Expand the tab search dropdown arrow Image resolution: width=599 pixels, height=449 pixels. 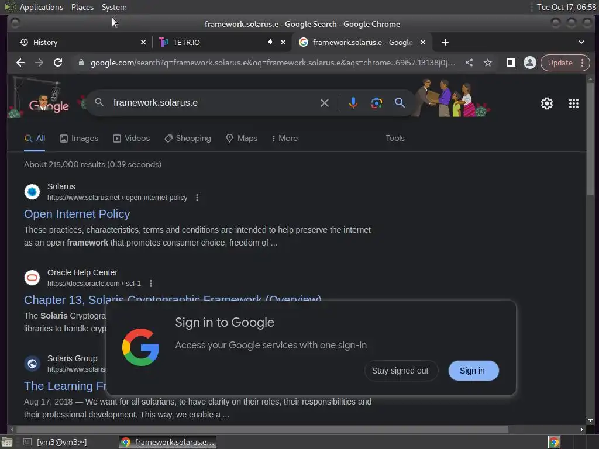tap(581, 42)
